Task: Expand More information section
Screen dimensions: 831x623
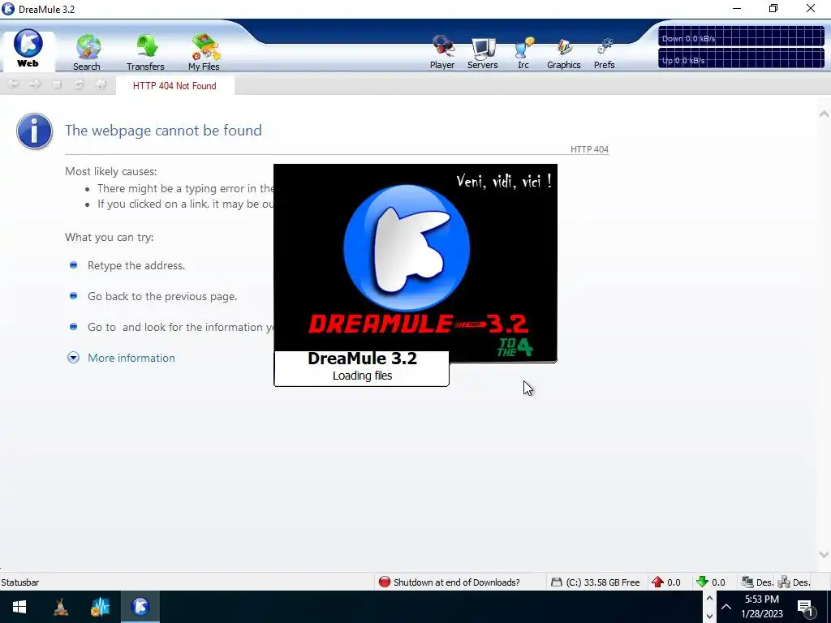Action: 73,358
